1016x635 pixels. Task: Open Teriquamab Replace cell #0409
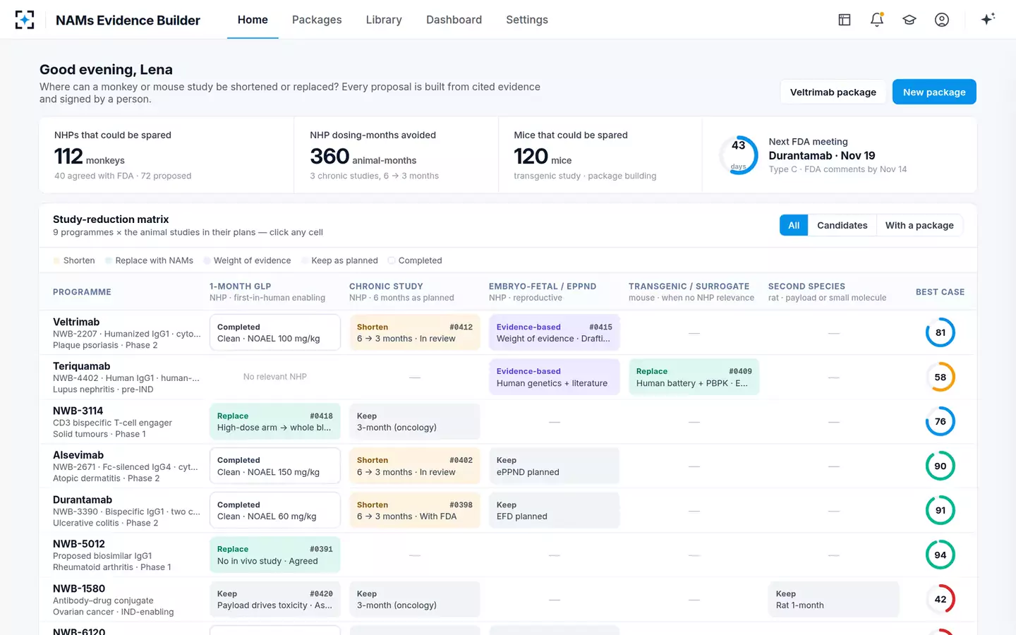click(694, 377)
